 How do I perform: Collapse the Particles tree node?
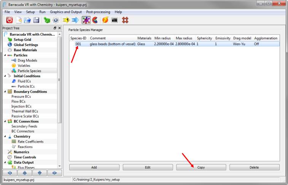tap(5, 55)
